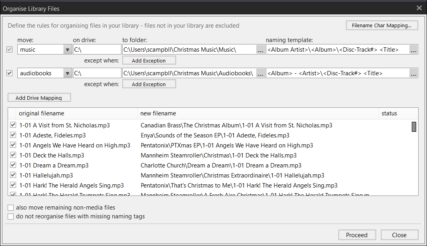Viewport: 427px width, 246px height.
Task: Sort by original filename column header
Action: (76, 113)
